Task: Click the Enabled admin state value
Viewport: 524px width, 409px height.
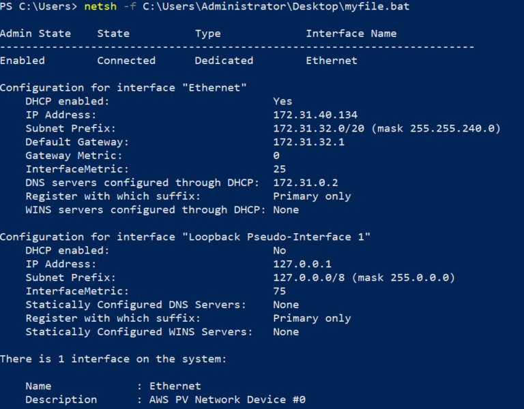Action: coord(23,61)
